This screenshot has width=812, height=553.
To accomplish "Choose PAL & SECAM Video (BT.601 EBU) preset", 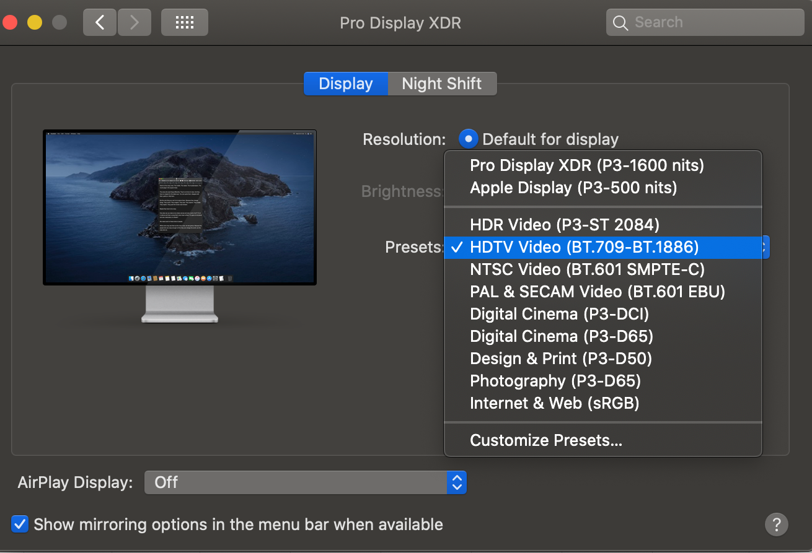I will click(x=603, y=292).
